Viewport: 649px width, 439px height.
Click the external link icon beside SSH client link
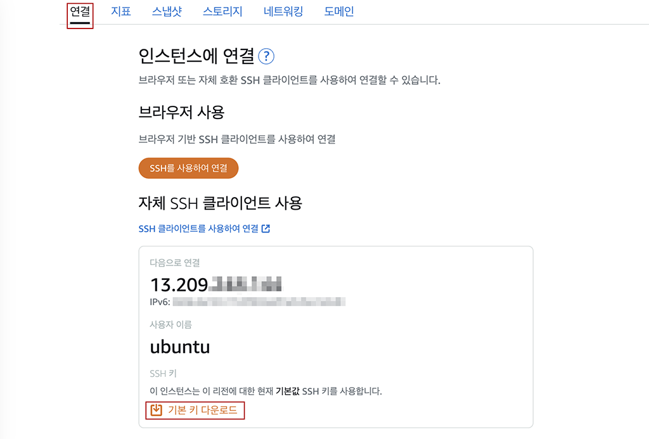(x=266, y=229)
